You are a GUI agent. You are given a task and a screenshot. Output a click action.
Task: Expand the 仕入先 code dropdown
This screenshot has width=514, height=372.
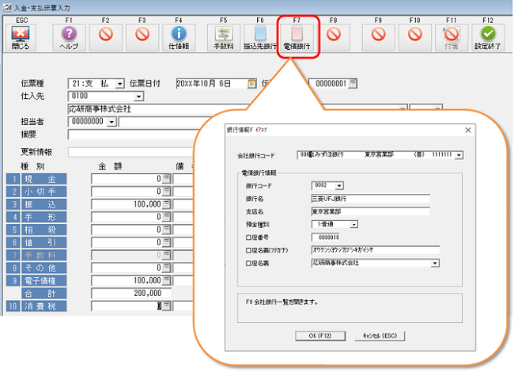coord(138,97)
